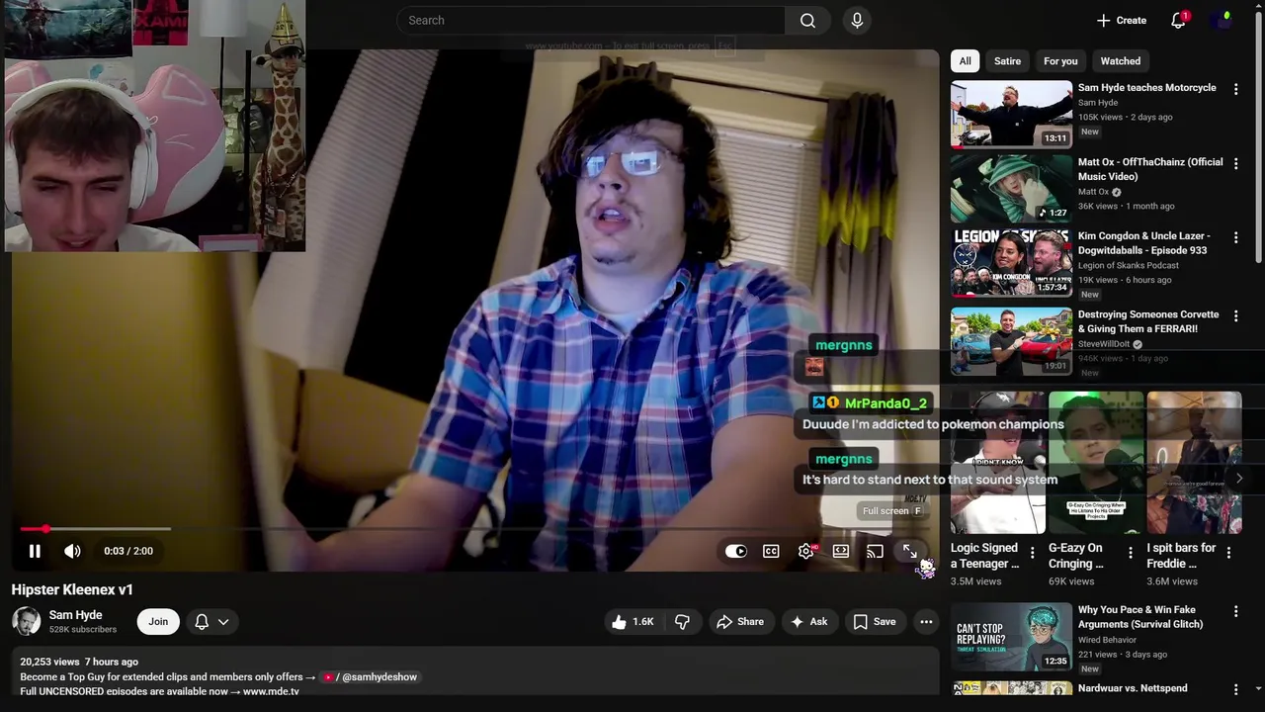This screenshot has height=712, width=1265.
Task: Focus the Search input field
Action: (x=591, y=20)
